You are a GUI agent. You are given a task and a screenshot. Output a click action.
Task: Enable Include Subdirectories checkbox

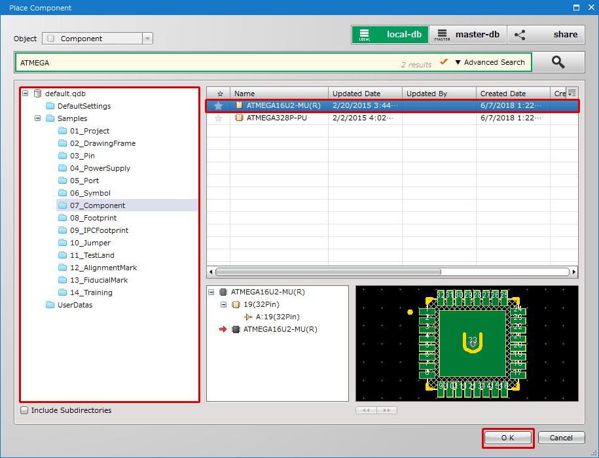click(25, 411)
